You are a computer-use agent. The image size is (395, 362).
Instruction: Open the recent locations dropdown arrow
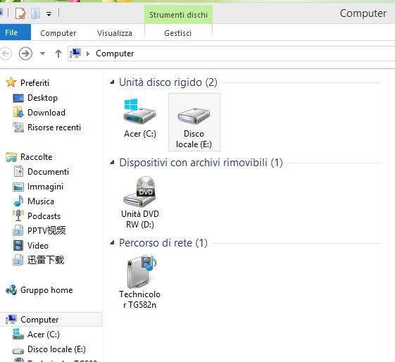[42, 54]
